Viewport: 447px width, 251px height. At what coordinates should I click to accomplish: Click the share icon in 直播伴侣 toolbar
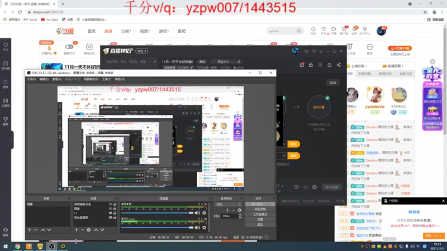pyautogui.click(x=339, y=65)
